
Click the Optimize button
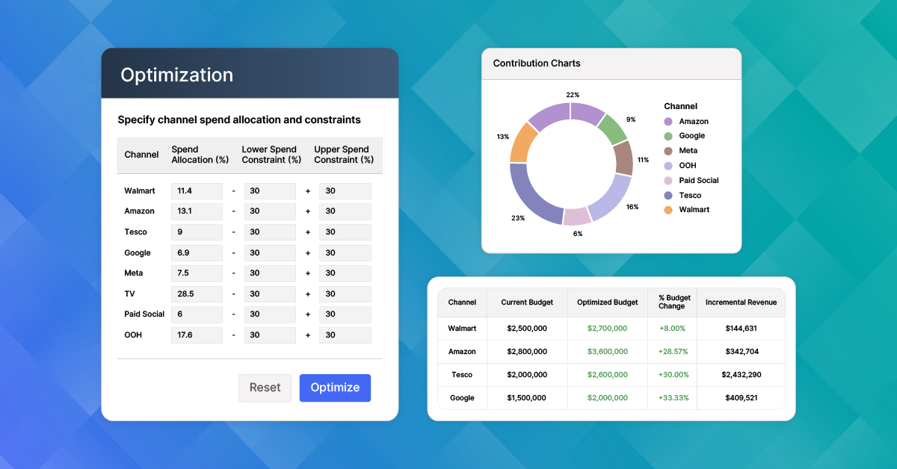click(335, 388)
